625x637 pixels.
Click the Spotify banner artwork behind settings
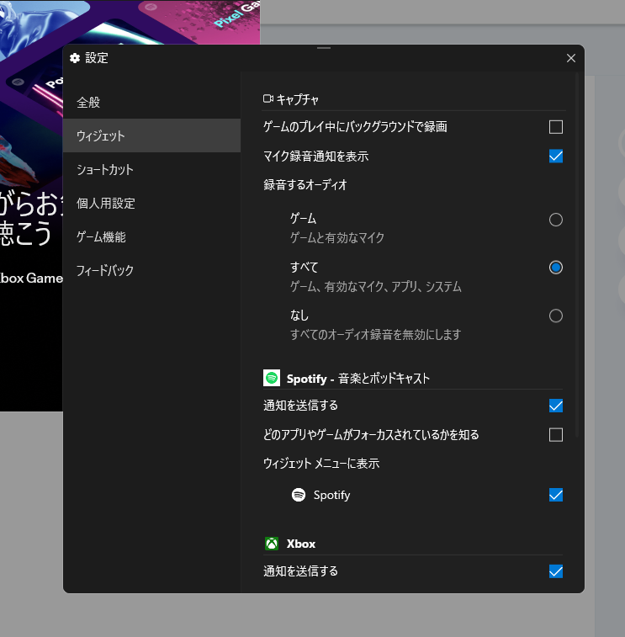(x=130, y=23)
